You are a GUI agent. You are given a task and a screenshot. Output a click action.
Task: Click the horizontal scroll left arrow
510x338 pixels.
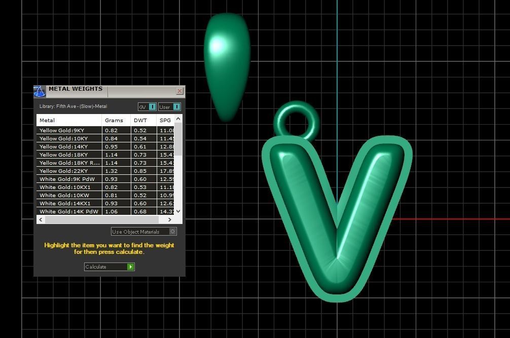coord(41,220)
